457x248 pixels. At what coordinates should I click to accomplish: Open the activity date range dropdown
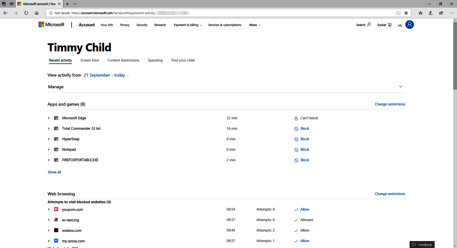(x=106, y=75)
